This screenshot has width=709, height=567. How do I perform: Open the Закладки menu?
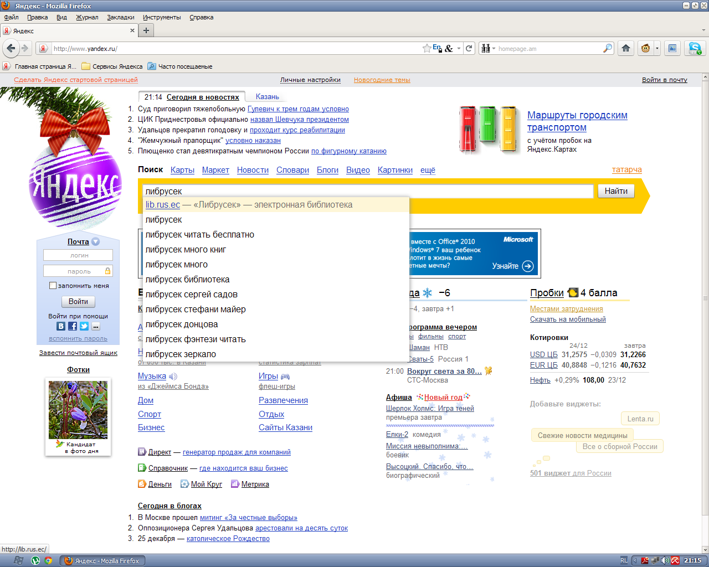click(121, 17)
